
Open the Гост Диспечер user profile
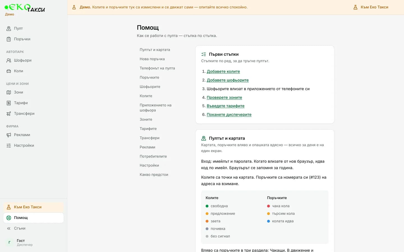pos(33,242)
